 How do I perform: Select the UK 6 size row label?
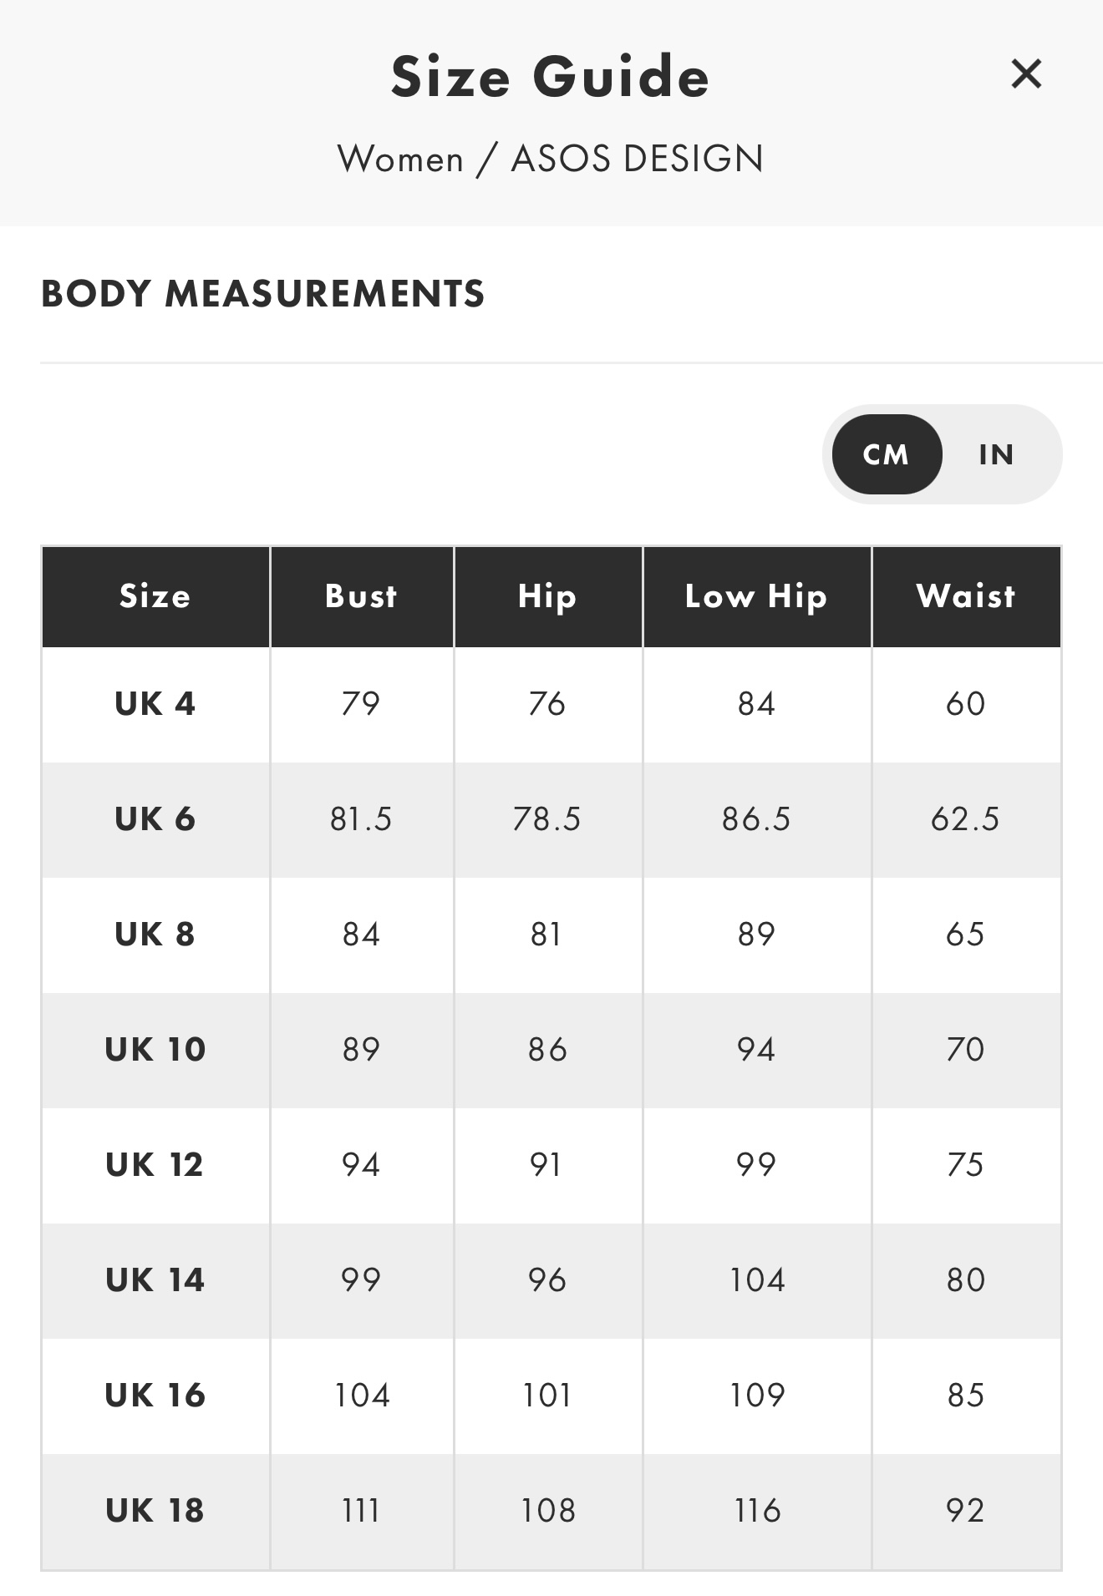pos(155,819)
